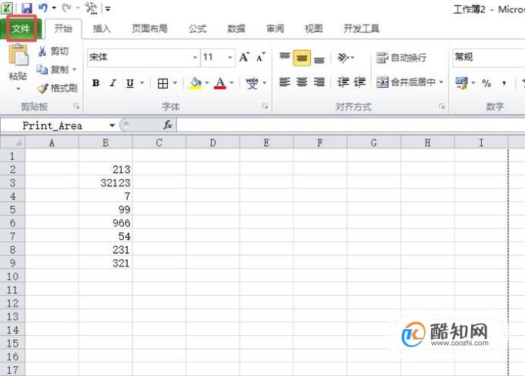Screen dimensions: 525x376
Task: Click the formula bar input area
Action: 350,125
